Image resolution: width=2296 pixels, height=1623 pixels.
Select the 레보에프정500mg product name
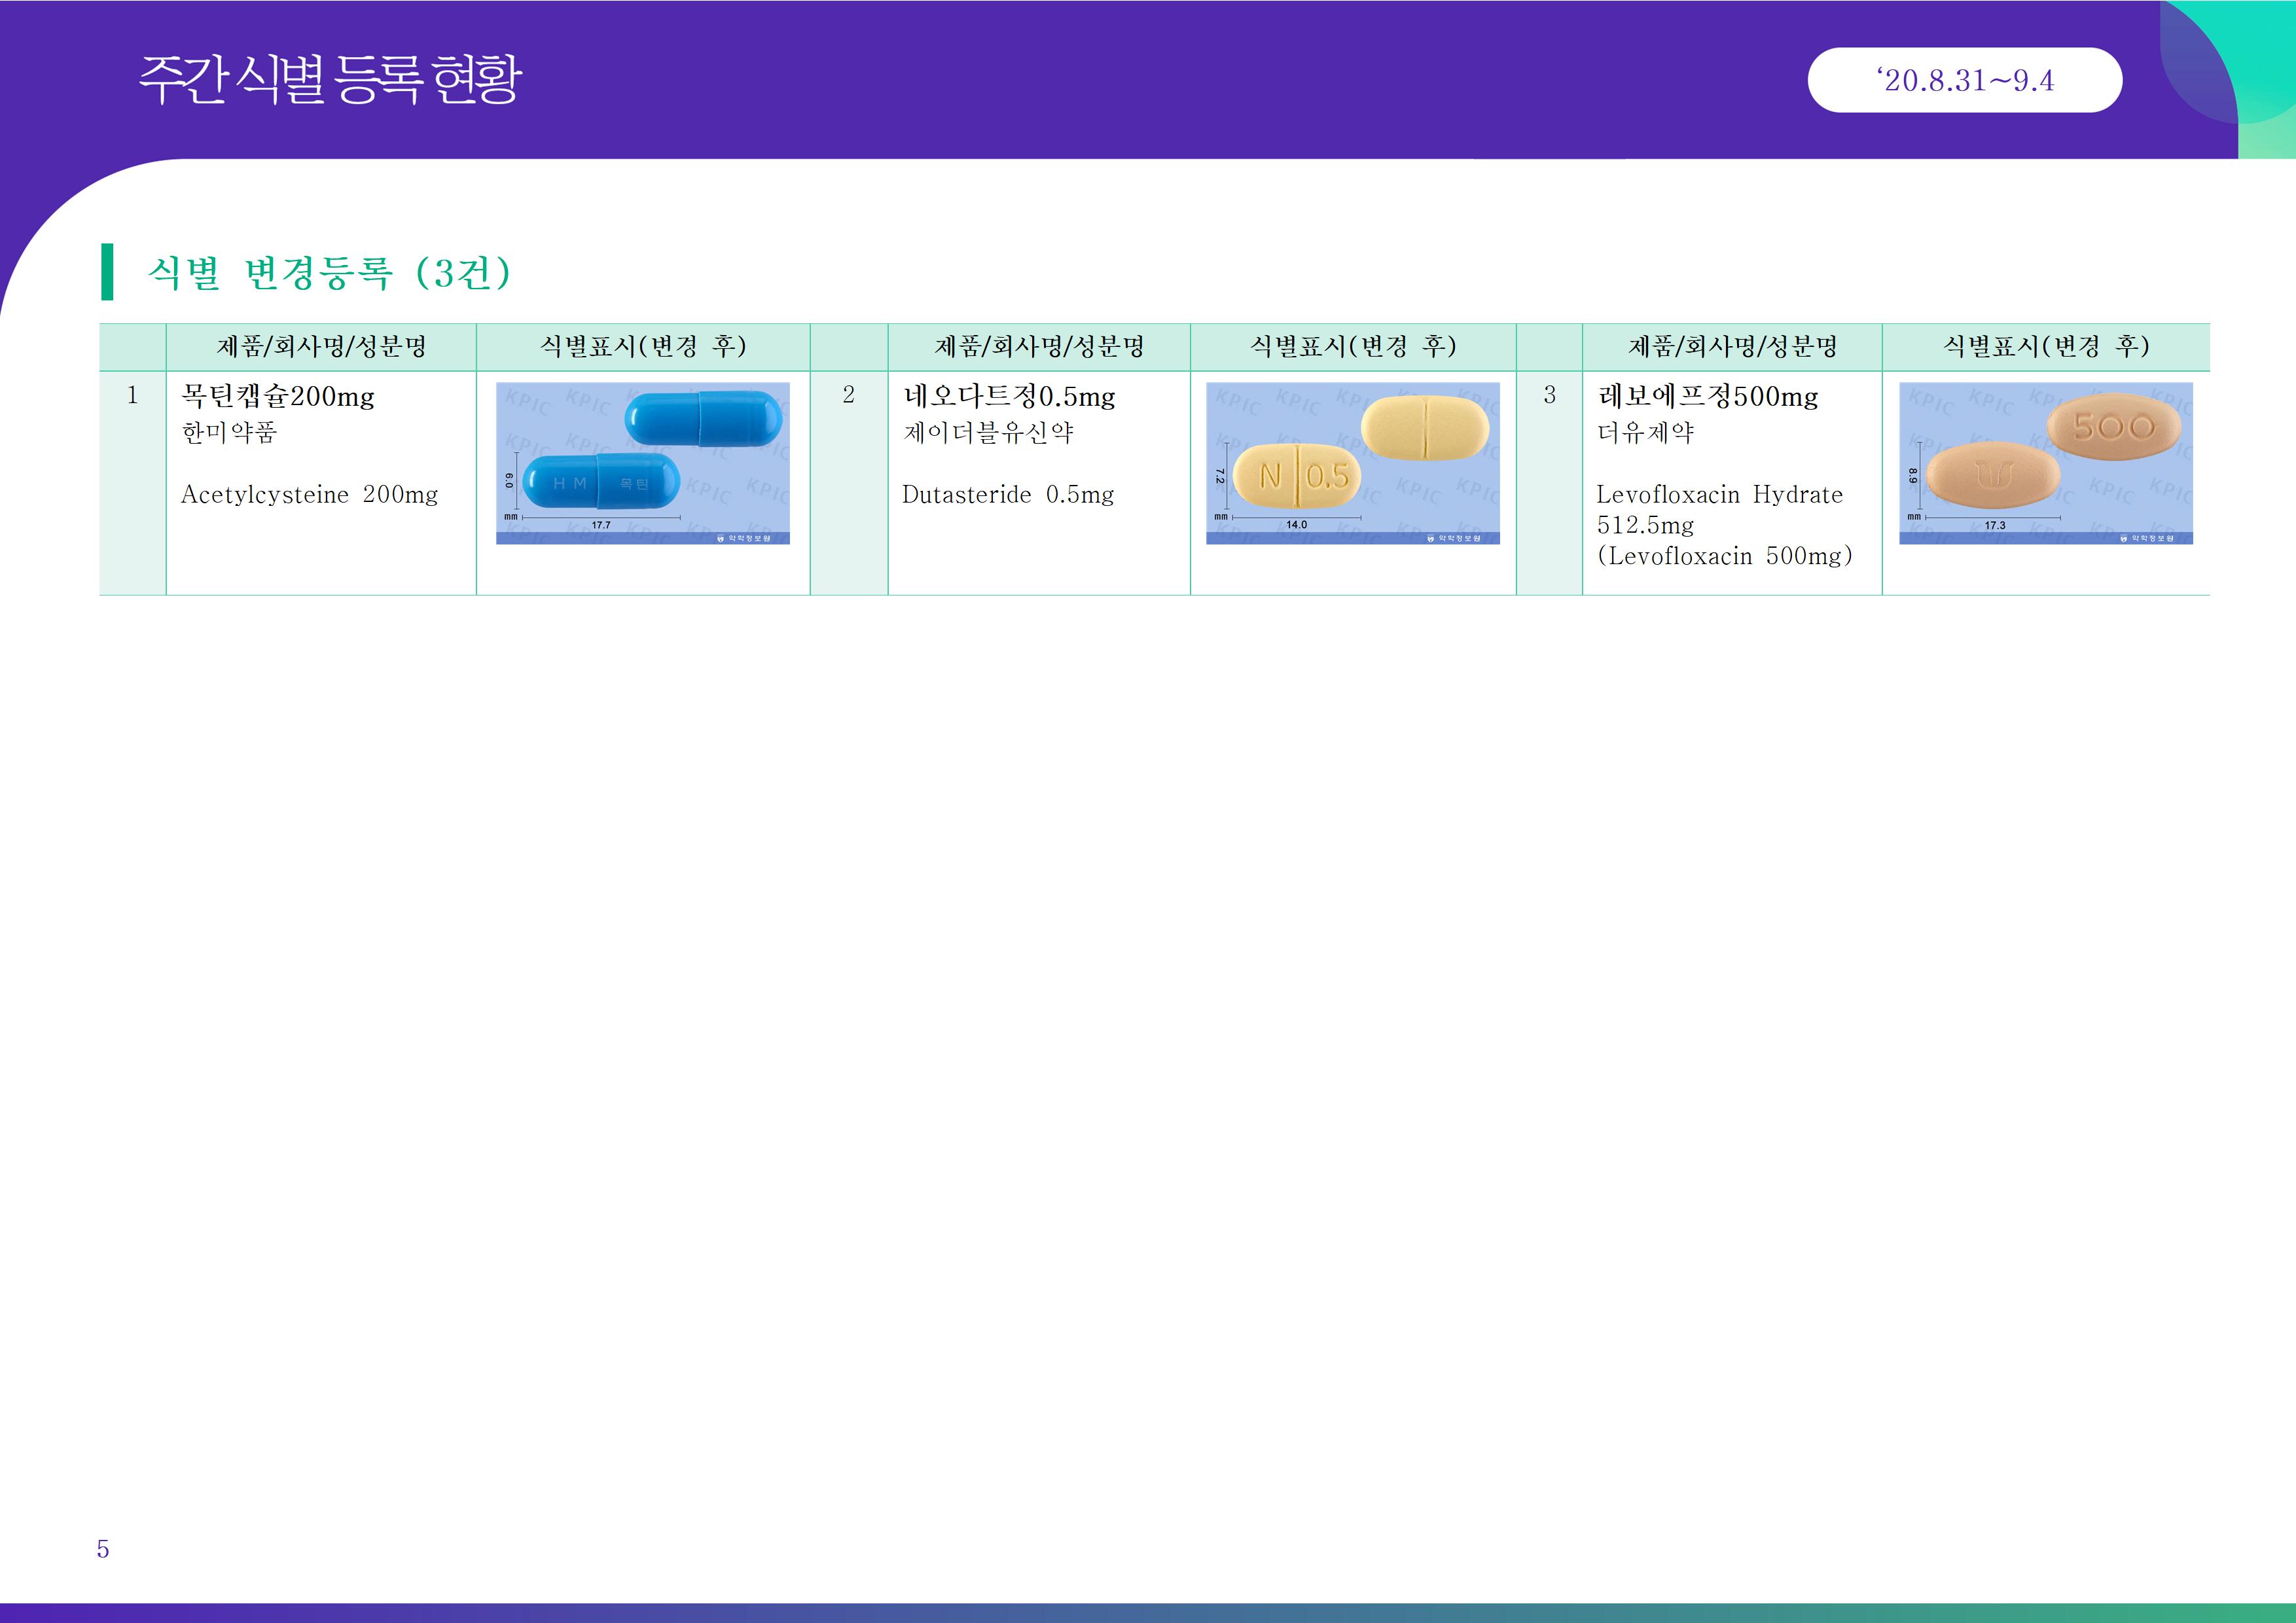pos(1708,397)
